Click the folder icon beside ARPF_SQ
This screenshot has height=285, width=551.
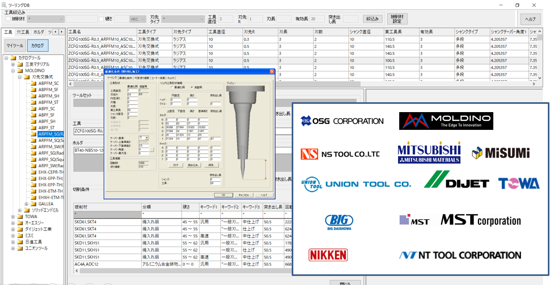coord(34,159)
